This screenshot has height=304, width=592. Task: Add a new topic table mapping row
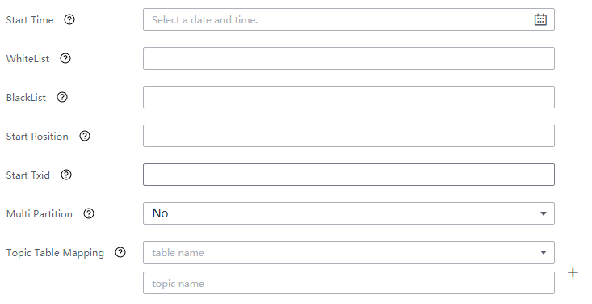coord(573,272)
